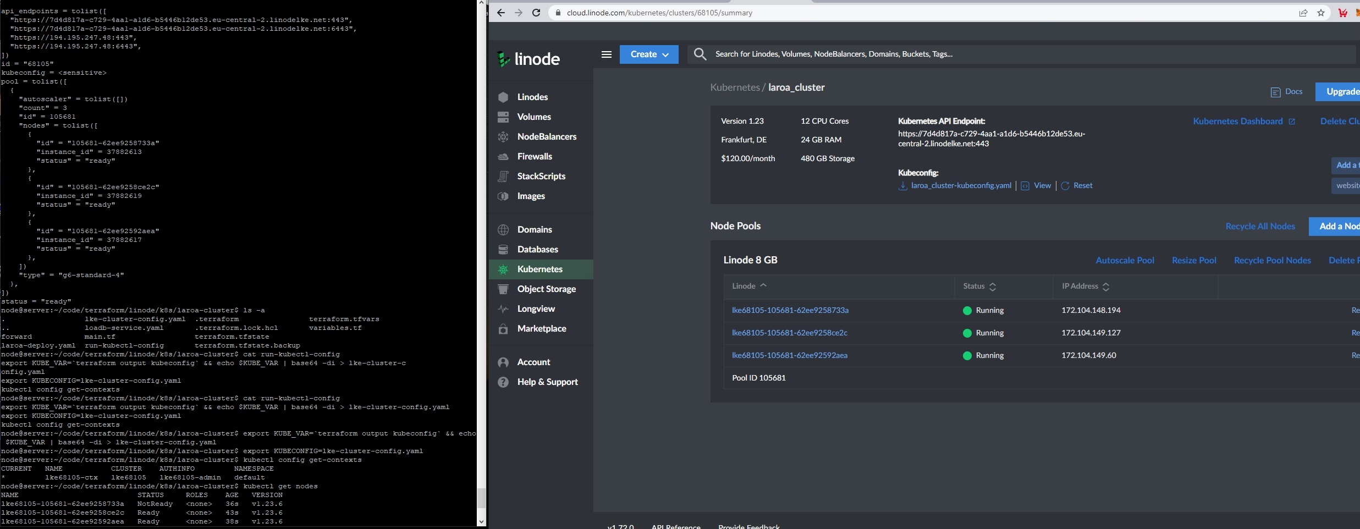Click Autoscale Pool
The image size is (1360, 529).
point(1125,260)
